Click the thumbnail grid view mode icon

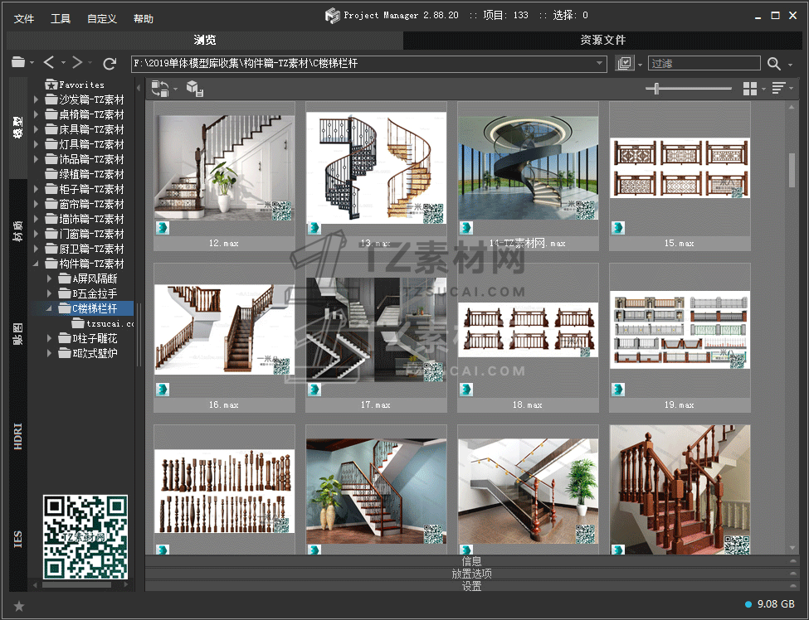click(x=750, y=89)
